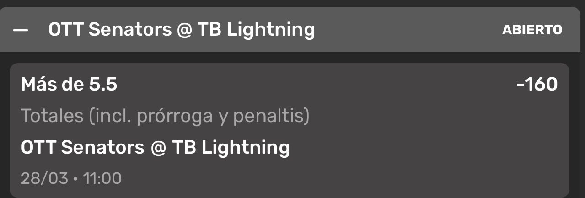Select the "Más de 5.5" pick
Image resolution: width=585 pixels, height=198 pixels.
(x=69, y=85)
